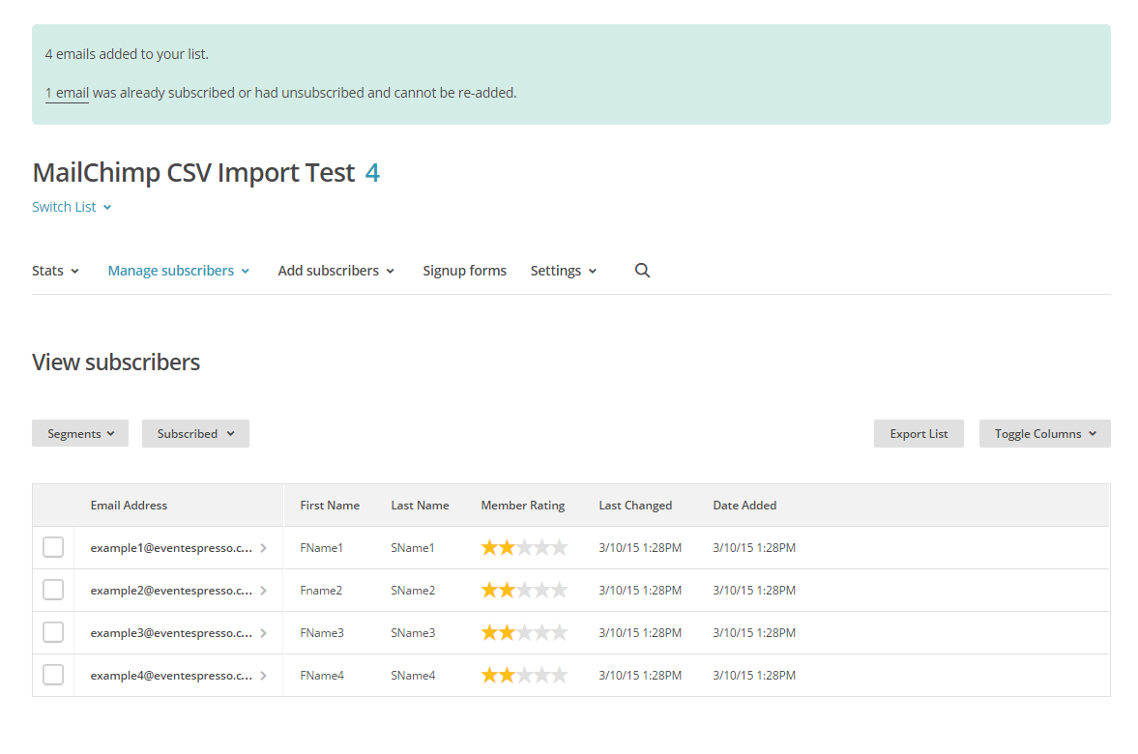Screen dimensions: 1138x754
Task: Click the list count number 4
Action: [x=372, y=173]
